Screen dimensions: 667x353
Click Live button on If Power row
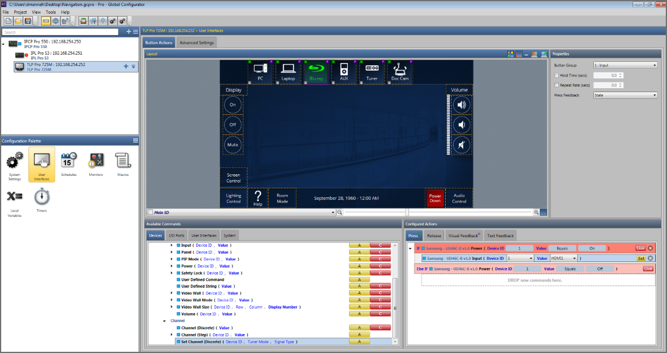click(640, 248)
